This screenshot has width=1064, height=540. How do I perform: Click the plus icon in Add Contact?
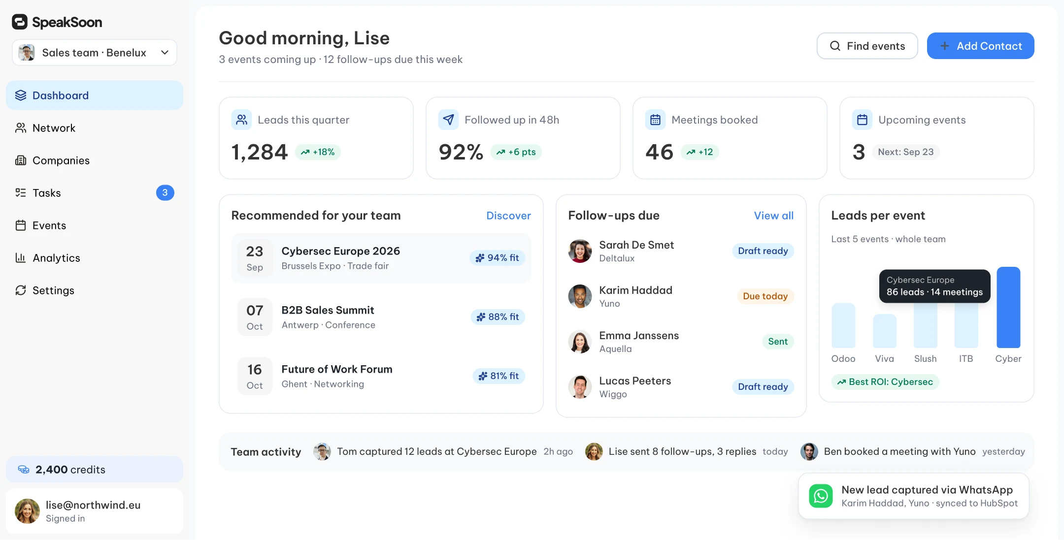click(x=944, y=46)
